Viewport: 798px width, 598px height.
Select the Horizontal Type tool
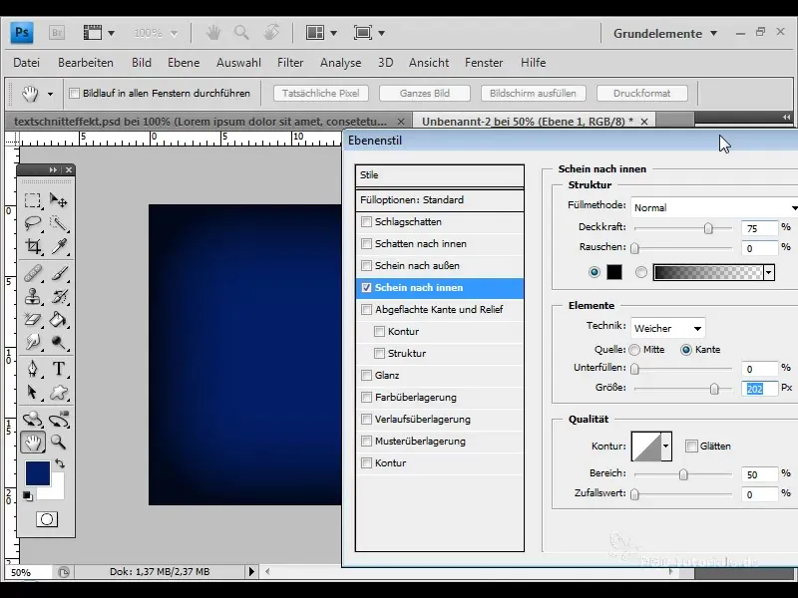[59, 369]
